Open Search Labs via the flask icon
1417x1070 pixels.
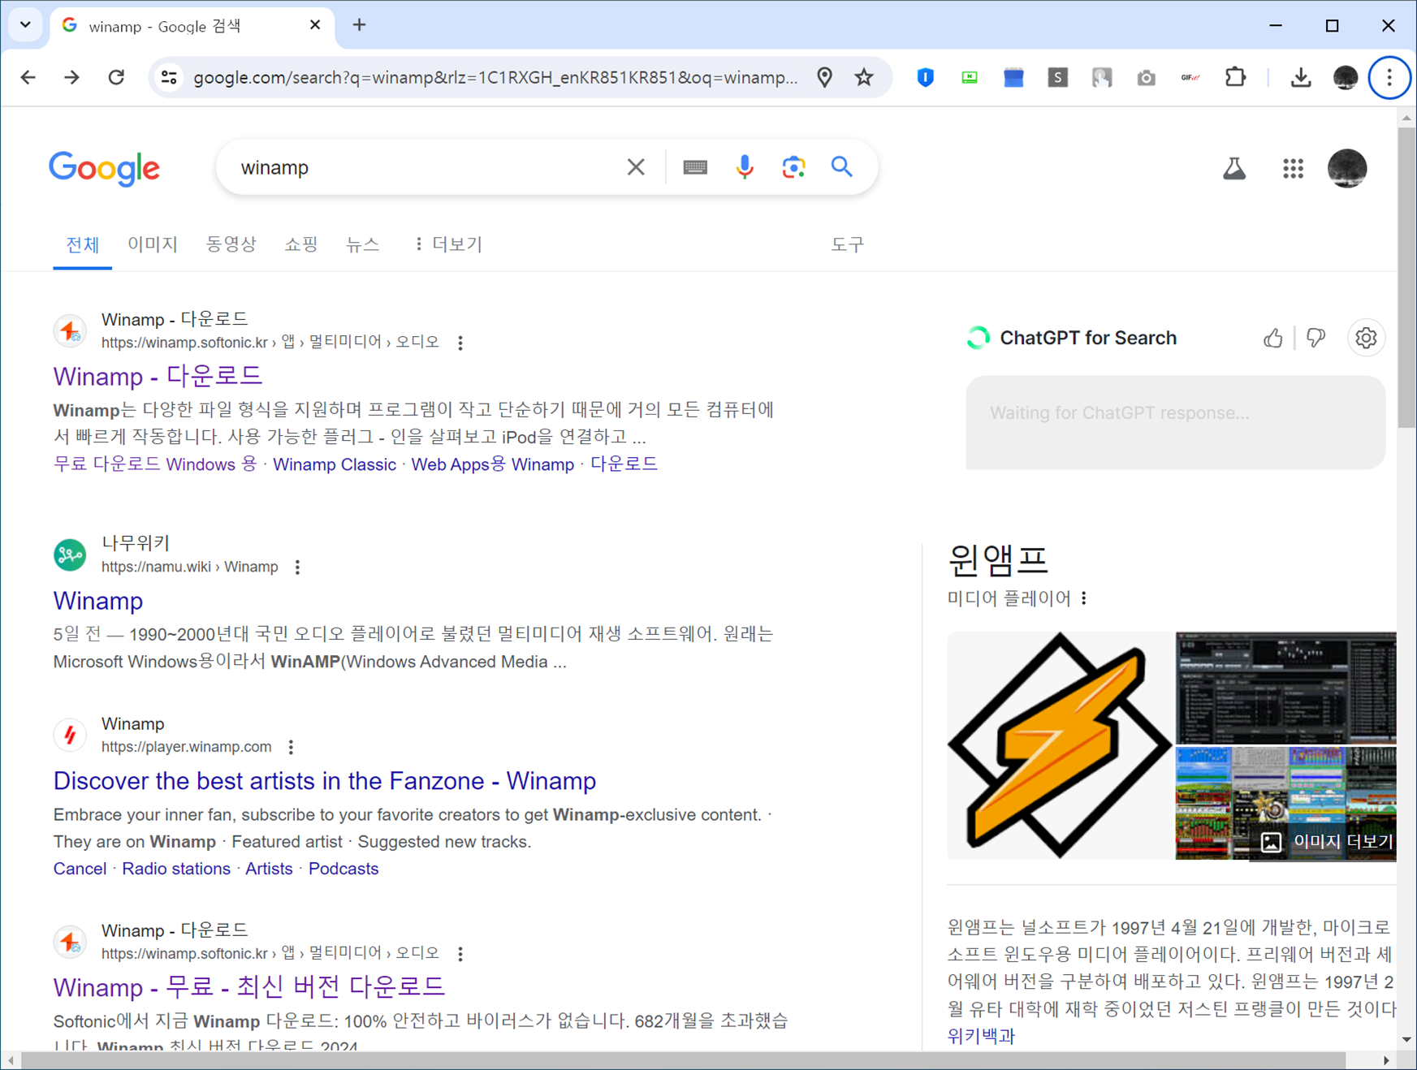coord(1234,168)
